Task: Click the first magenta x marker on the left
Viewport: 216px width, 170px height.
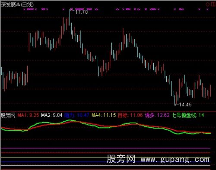Action: point(24,9)
